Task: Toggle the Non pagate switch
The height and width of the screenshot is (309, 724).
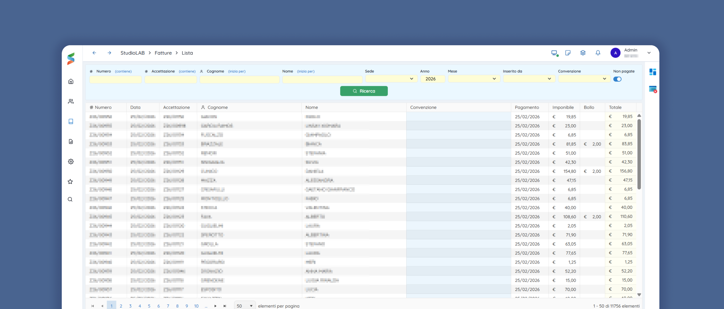Action: coord(617,79)
